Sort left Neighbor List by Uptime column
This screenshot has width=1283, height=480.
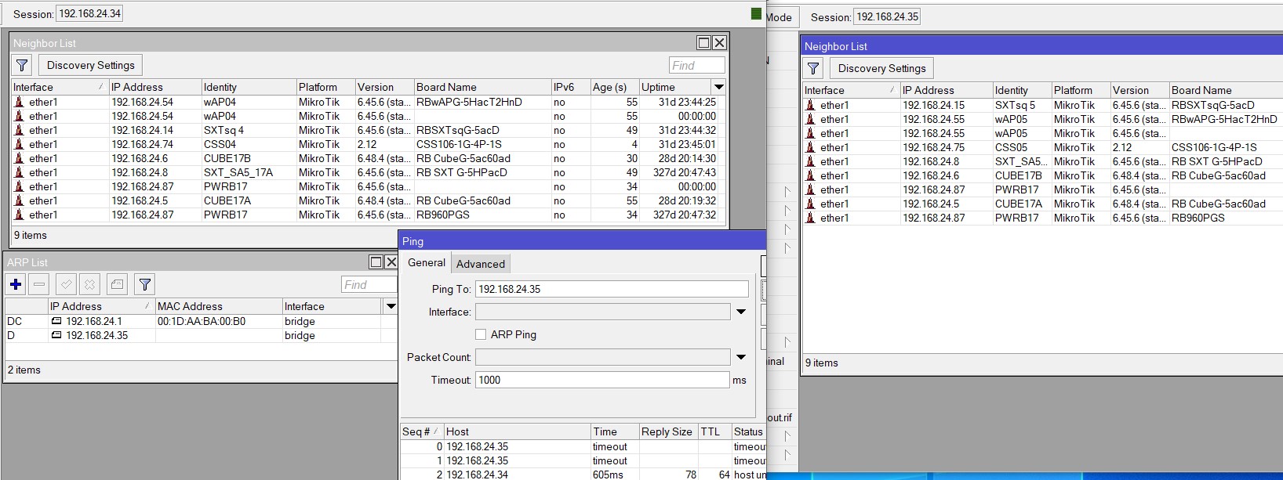tap(674, 87)
